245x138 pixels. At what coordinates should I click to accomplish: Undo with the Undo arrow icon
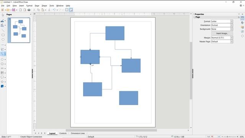point(54,10)
